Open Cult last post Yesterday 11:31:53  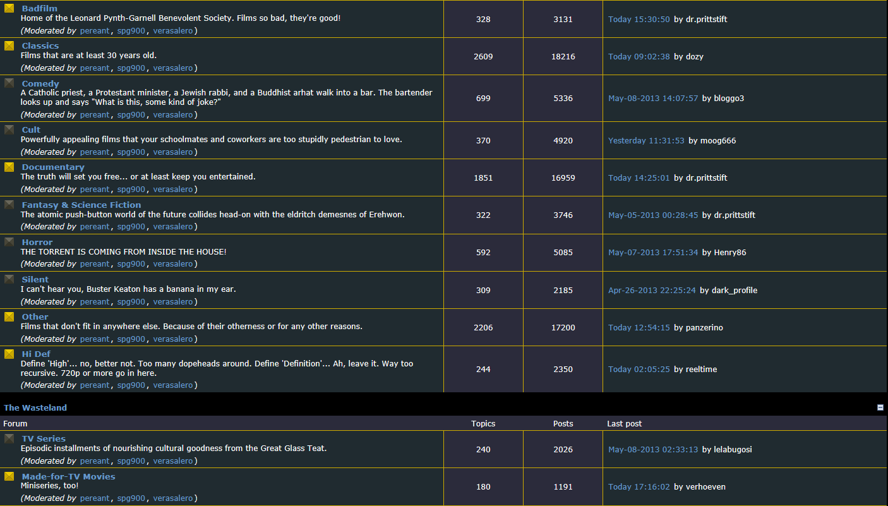(x=646, y=140)
